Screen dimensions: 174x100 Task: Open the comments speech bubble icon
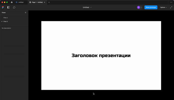click(x=14, y=7)
